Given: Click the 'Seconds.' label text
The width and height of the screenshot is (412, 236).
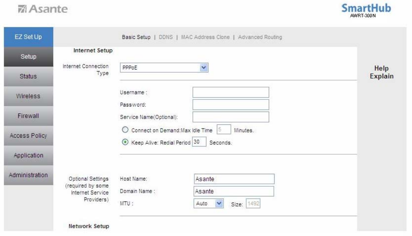Looking at the screenshot, I should [x=220, y=143].
